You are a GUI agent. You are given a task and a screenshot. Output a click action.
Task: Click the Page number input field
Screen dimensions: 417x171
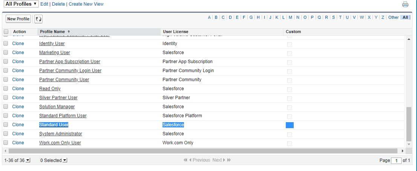[x=396, y=160]
